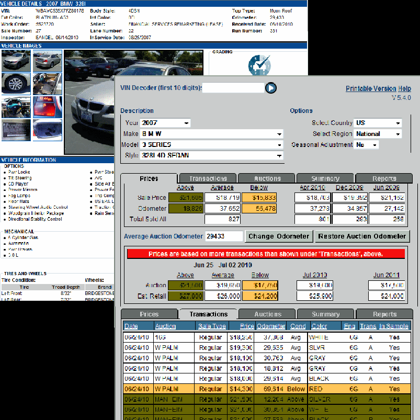Click the Average link in Prices header

222,187
